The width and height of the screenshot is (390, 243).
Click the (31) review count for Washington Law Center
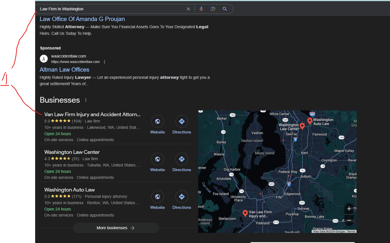(x=75, y=159)
